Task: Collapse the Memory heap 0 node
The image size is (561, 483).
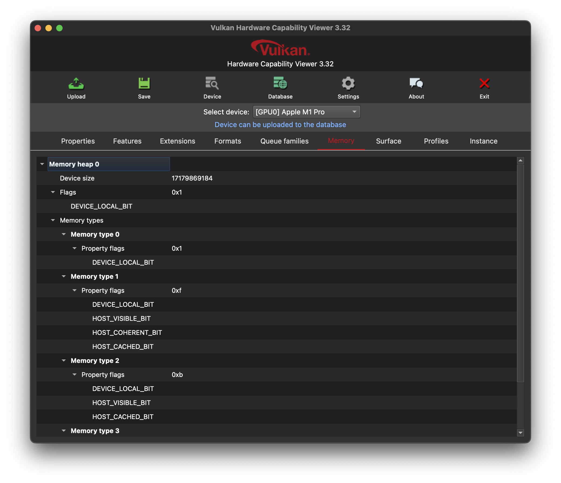Action: 42,164
